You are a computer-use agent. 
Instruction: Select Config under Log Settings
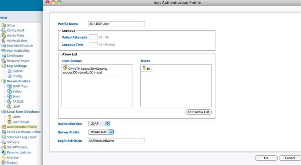(17, 76)
